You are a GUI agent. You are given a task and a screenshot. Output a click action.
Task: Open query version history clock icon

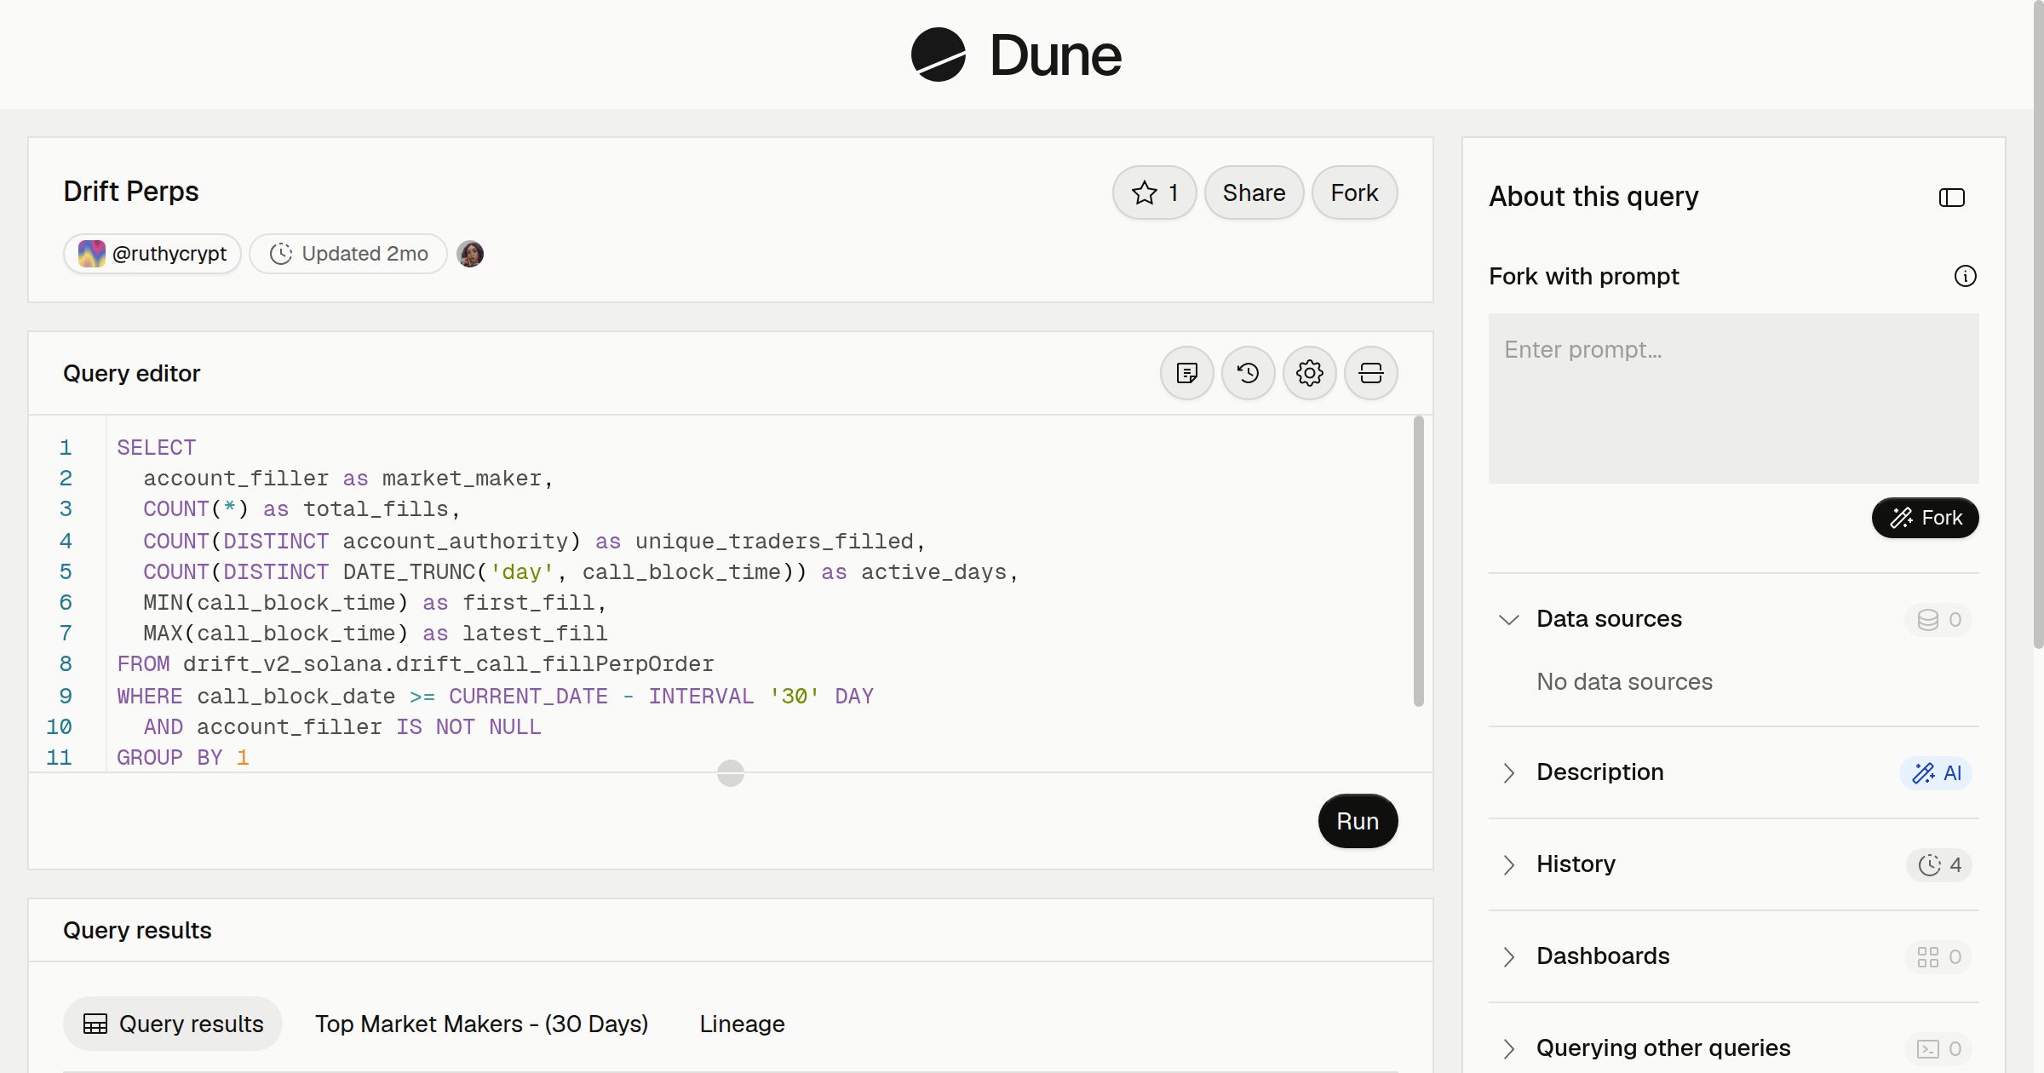1248,373
